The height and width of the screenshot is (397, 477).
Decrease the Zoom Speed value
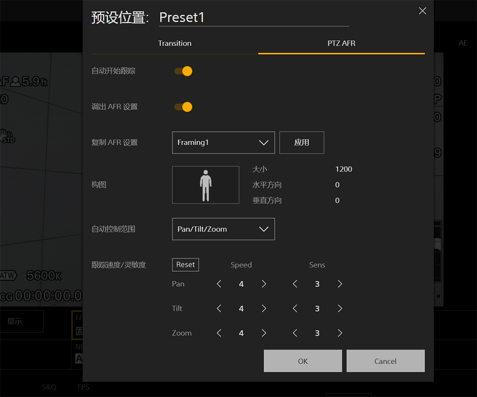click(x=219, y=333)
